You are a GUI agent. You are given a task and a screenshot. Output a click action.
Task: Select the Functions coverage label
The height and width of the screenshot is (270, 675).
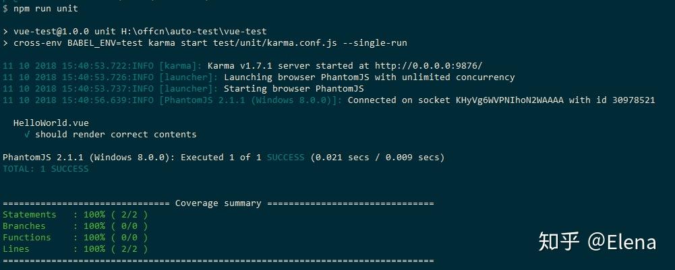pos(27,238)
